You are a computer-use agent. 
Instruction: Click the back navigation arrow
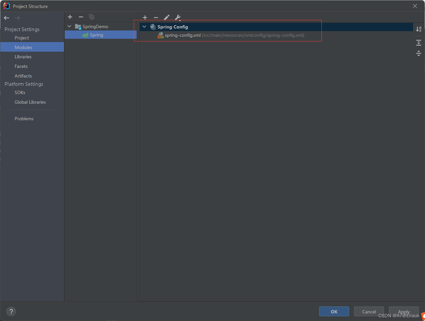click(x=7, y=18)
